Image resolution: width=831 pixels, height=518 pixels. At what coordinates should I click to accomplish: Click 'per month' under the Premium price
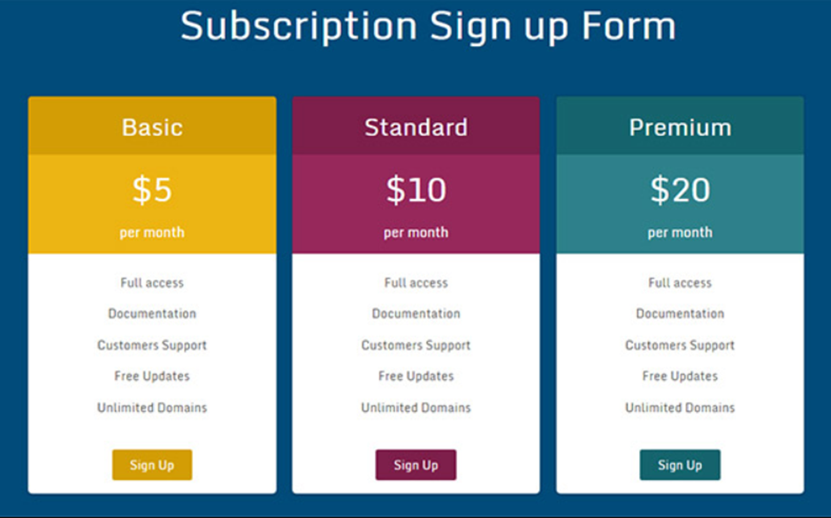tap(679, 232)
